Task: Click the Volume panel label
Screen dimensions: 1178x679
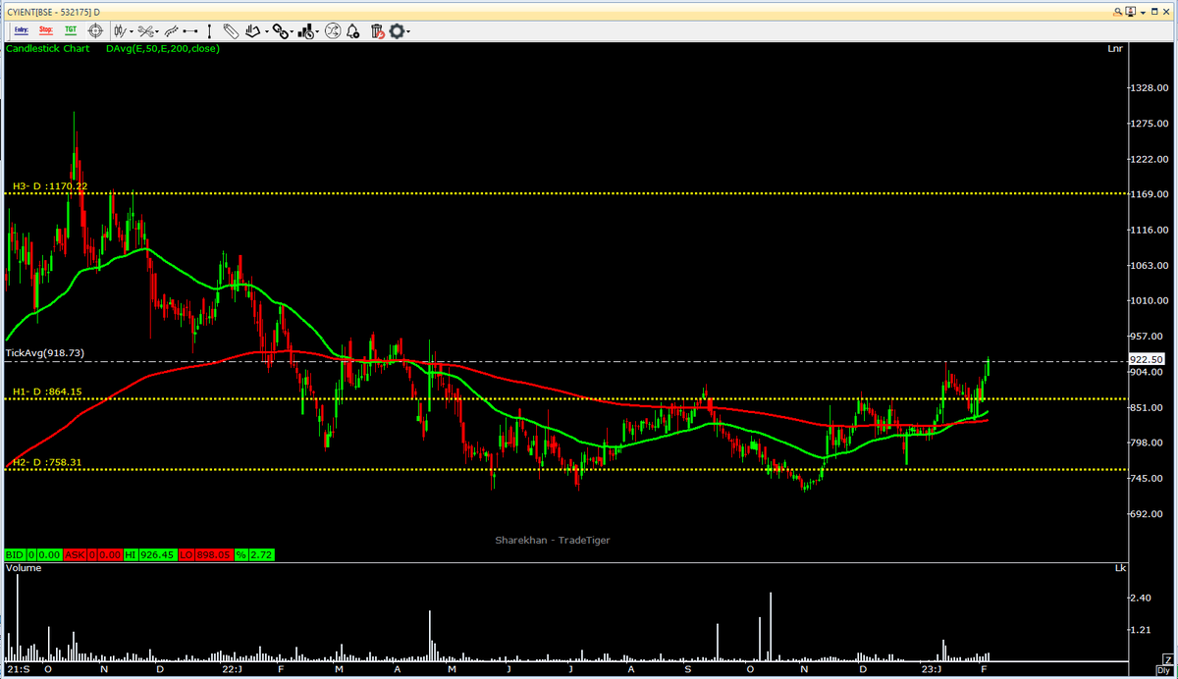Action: coord(24,567)
